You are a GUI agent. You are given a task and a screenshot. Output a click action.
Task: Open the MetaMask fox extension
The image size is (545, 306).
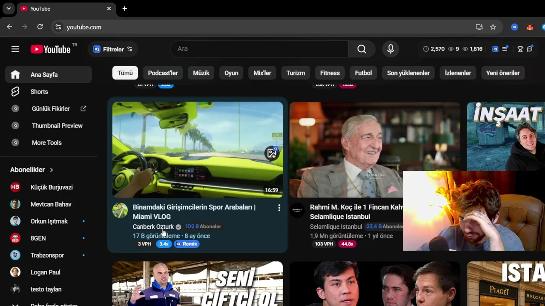pyautogui.click(x=530, y=27)
